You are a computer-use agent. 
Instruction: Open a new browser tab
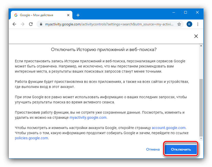click(x=78, y=15)
